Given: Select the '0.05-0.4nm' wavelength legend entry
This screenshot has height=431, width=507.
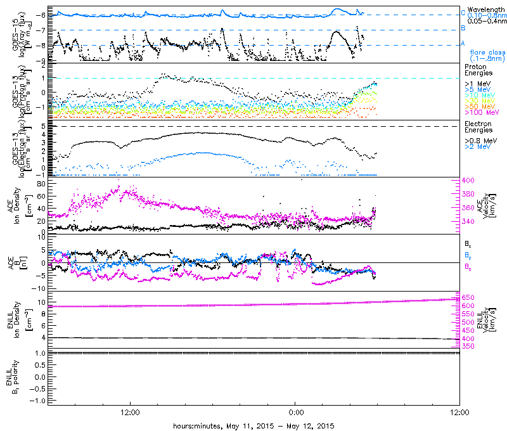Looking at the screenshot, I should click(487, 21).
